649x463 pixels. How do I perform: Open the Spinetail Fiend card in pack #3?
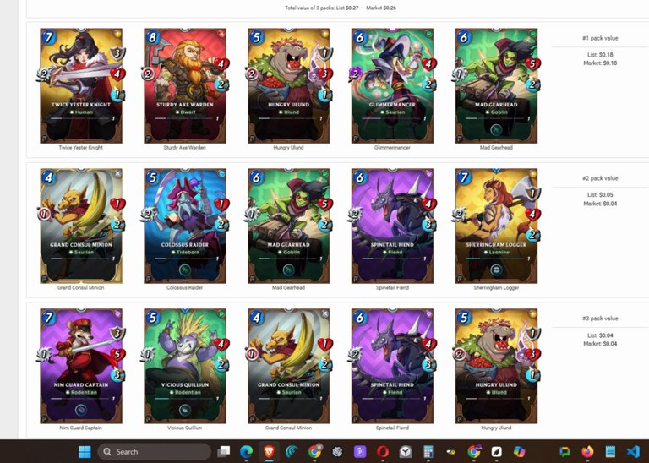pyautogui.click(x=392, y=366)
